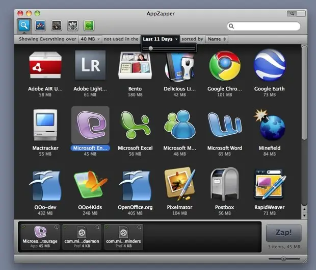Select the Adobe Lightroom app icon
The height and width of the screenshot is (270, 316).
(x=90, y=65)
